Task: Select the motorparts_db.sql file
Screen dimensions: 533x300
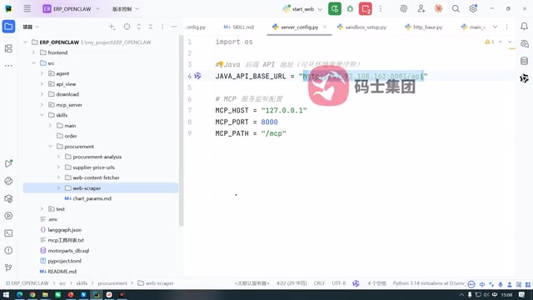Action: pyautogui.click(x=65, y=250)
